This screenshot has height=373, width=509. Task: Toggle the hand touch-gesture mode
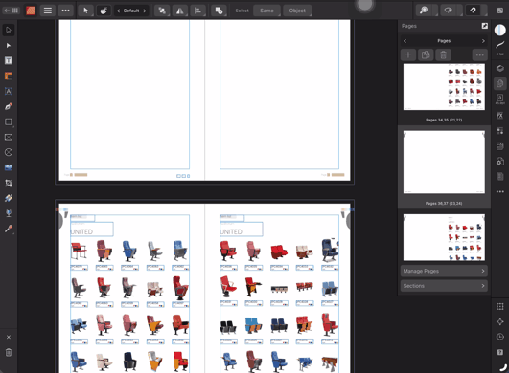(104, 11)
